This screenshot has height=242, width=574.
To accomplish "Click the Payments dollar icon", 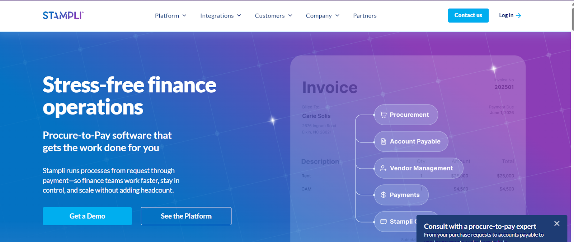I will tap(384, 195).
